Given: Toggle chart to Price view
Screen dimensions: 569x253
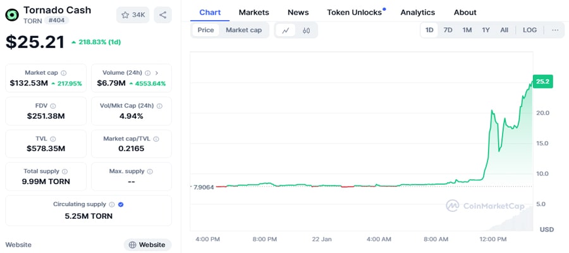Looking at the screenshot, I should tap(205, 30).
